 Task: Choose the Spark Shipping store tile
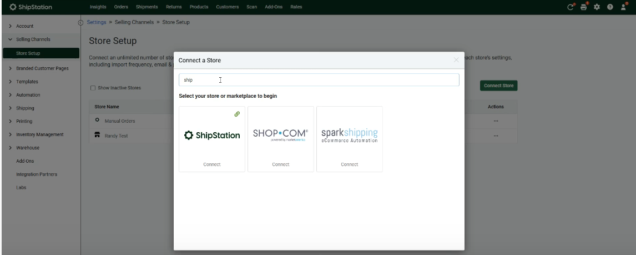pyautogui.click(x=350, y=139)
